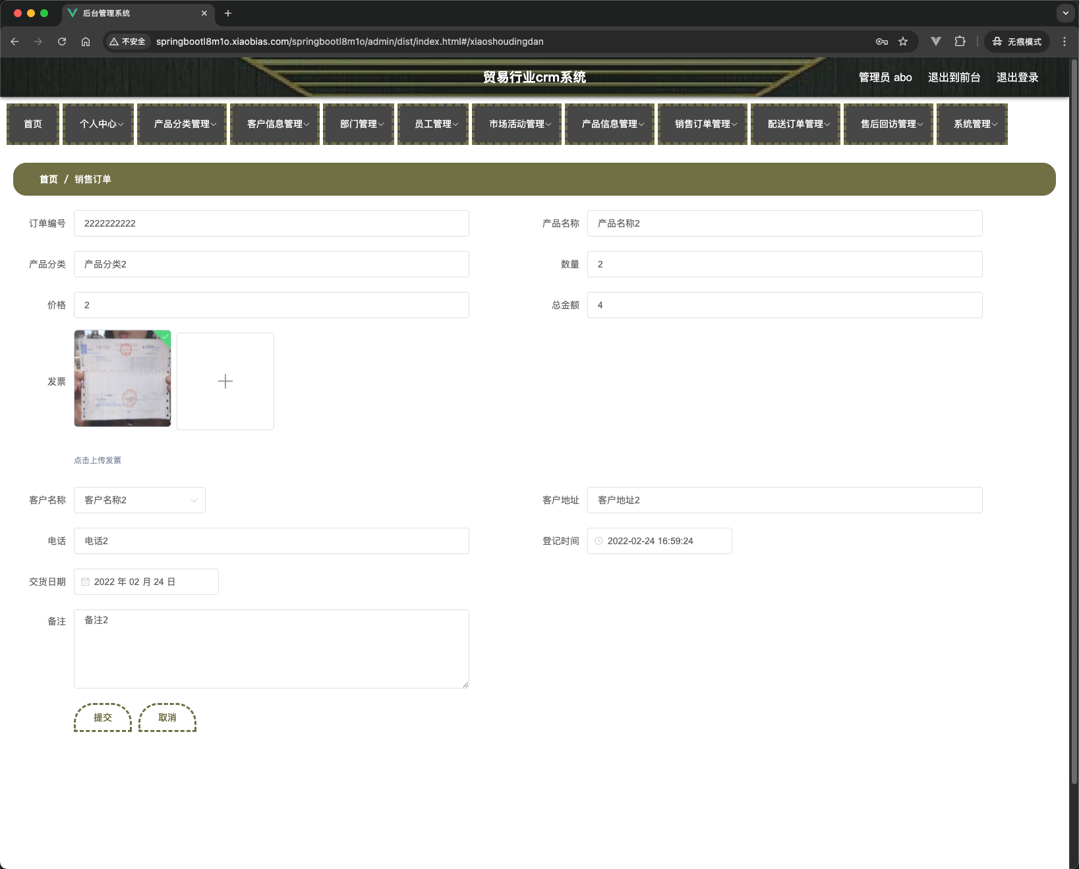
Task: Click the clock icon in 登记时间 field
Action: (599, 541)
